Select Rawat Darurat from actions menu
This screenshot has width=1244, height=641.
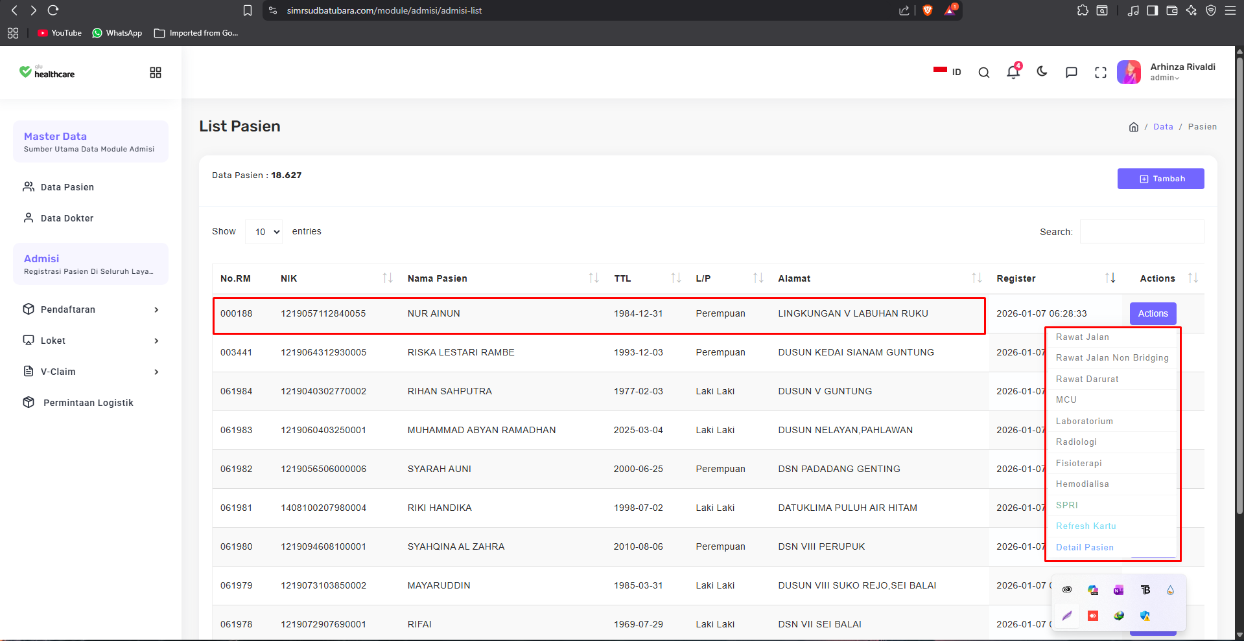(1087, 379)
